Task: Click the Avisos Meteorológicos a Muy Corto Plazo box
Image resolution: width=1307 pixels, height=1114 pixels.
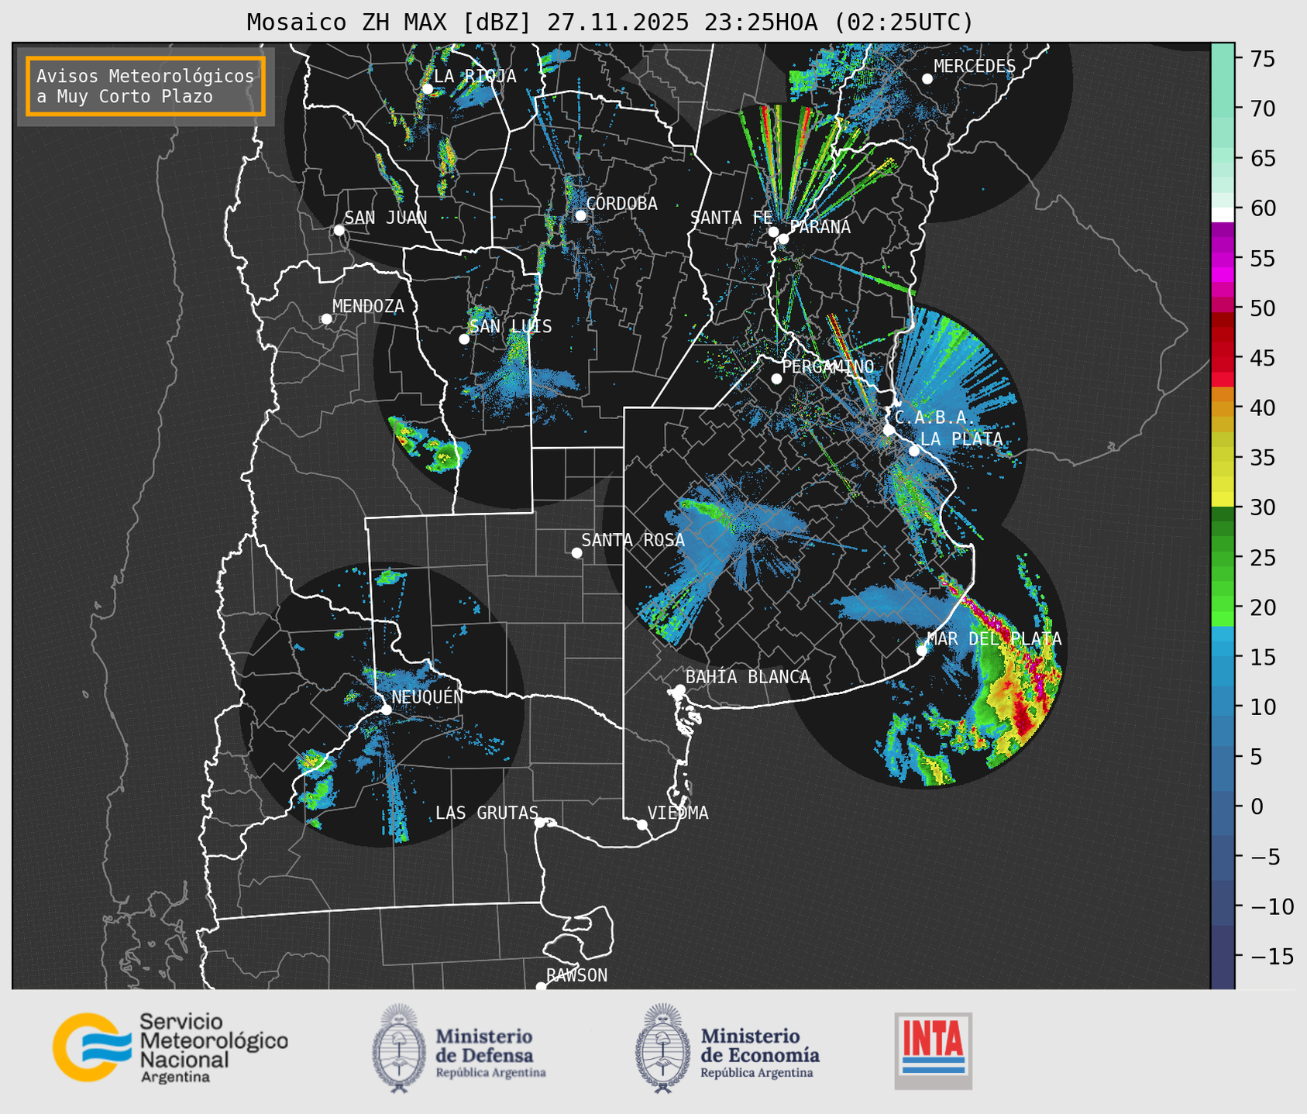Action: click(146, 86)
